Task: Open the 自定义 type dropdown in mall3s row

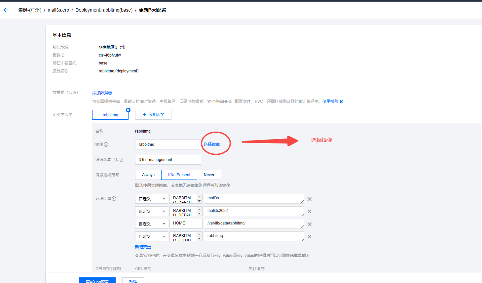Action: click(x=152, y=199)
